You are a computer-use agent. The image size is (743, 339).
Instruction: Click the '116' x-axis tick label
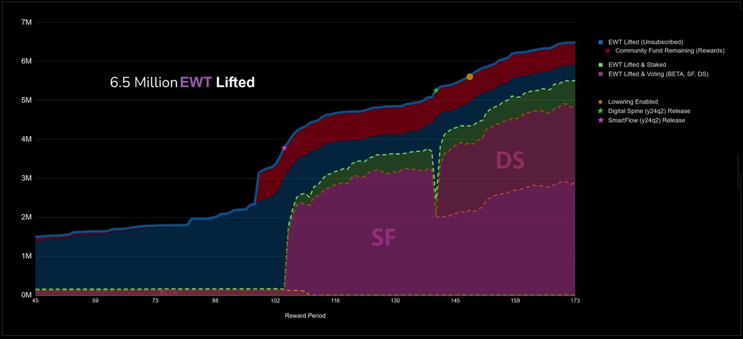(336, 301)
